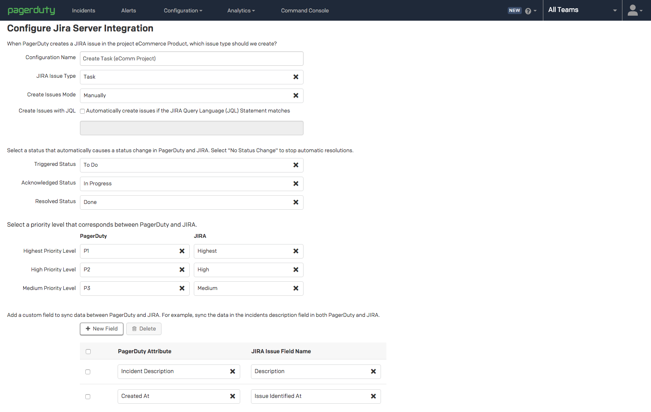Clear the 'Issue Identified At' JIRA field
This screenshot has height=412, width=651.
tap(373, 396)
